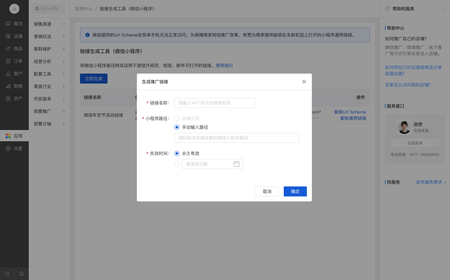Click the 应用 tab in the left rail

[7, 135]
